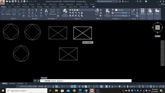
Task: Select the Dimension tool
Action: (52, 12)
